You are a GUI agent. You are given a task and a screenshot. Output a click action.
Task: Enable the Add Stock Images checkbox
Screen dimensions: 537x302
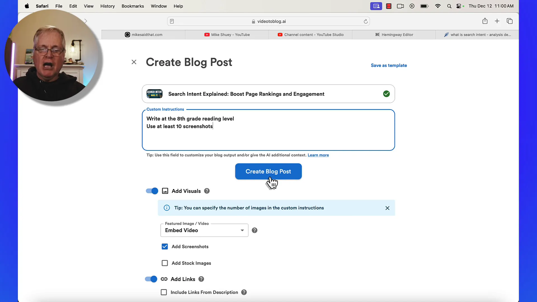(x=165, y=263)
